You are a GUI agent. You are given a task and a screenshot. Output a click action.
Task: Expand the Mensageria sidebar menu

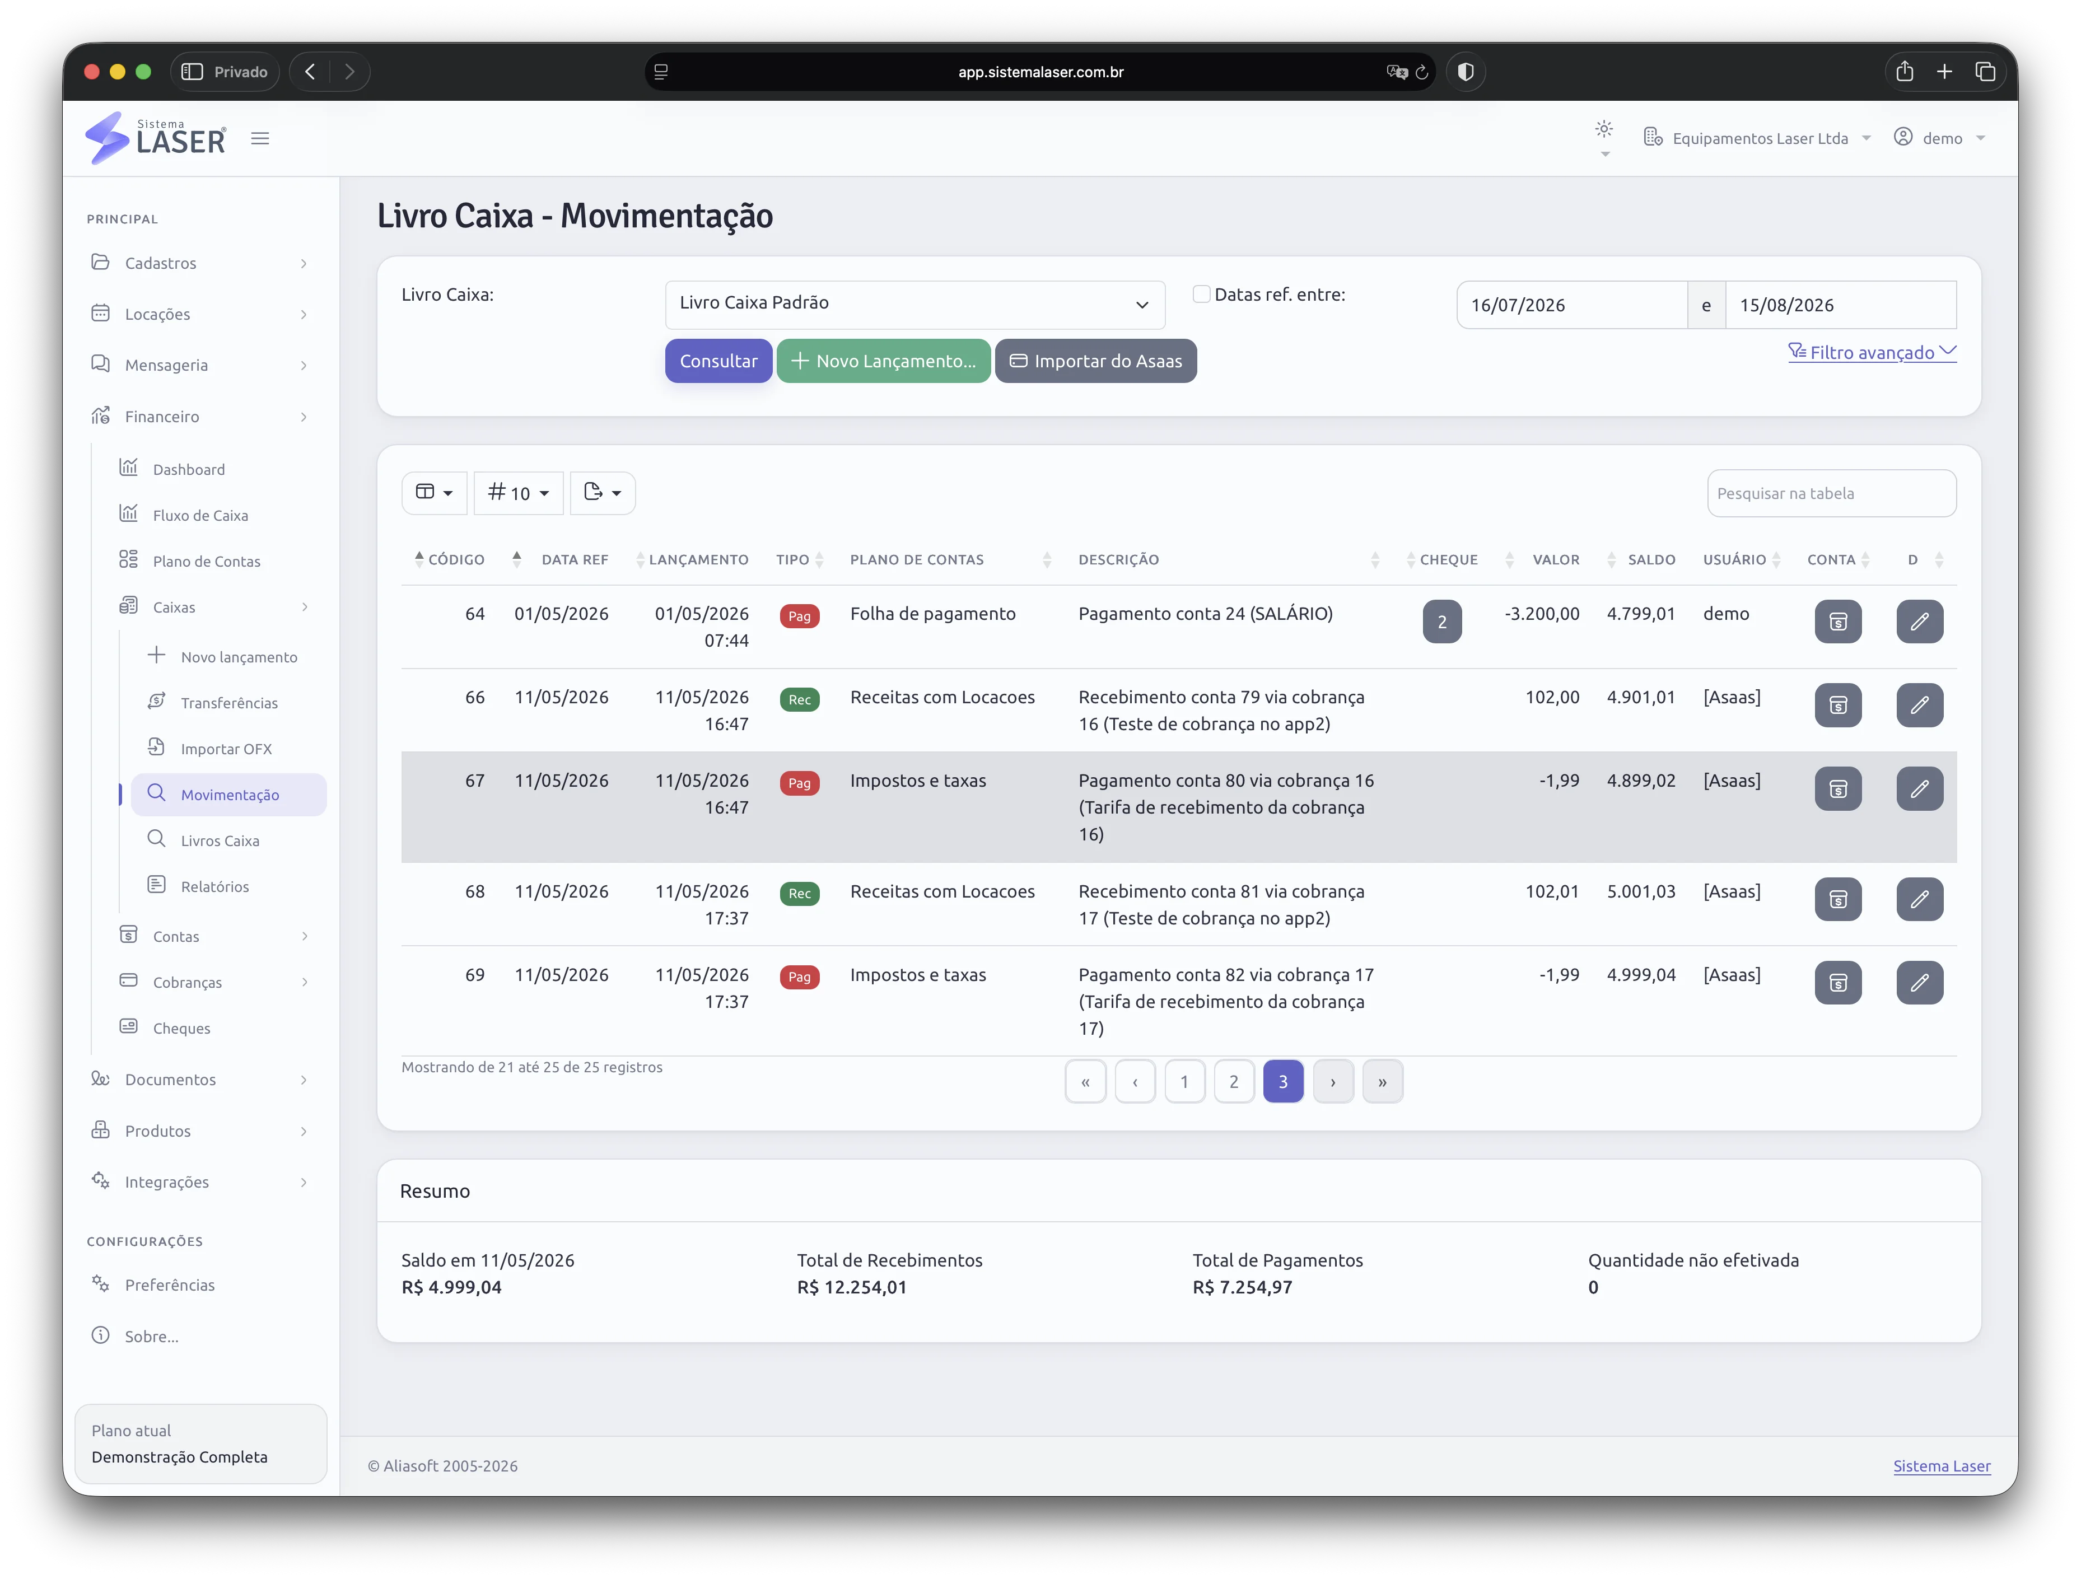tap(200, 365)
